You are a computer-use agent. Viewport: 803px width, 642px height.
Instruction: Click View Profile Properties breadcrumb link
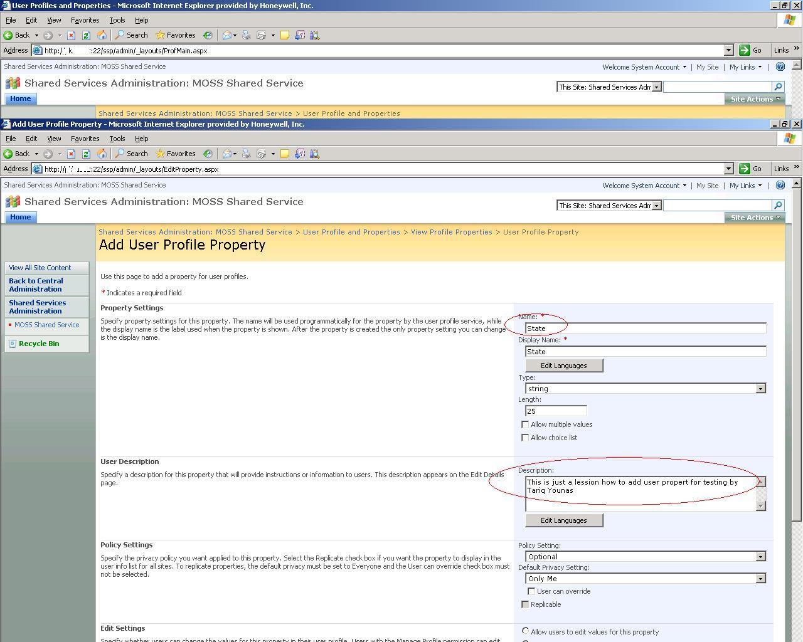pyautogui.click(x=452, y=232)
